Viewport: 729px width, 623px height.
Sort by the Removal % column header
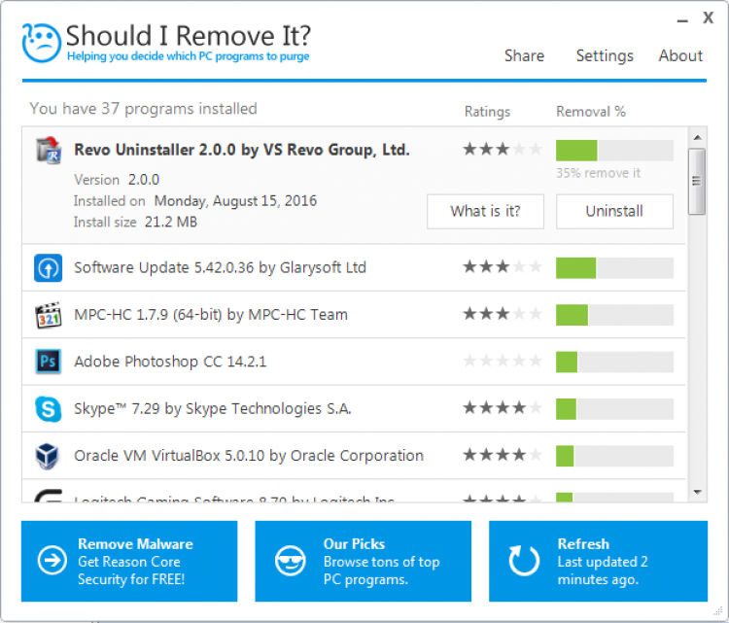(590, 112)
